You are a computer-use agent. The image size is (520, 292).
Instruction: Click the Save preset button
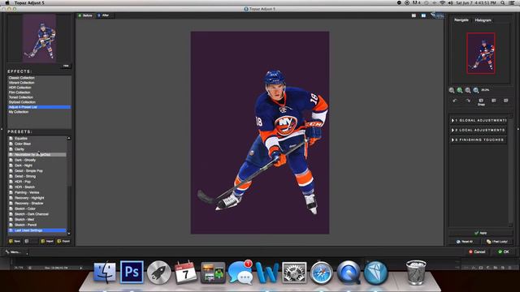15,242
